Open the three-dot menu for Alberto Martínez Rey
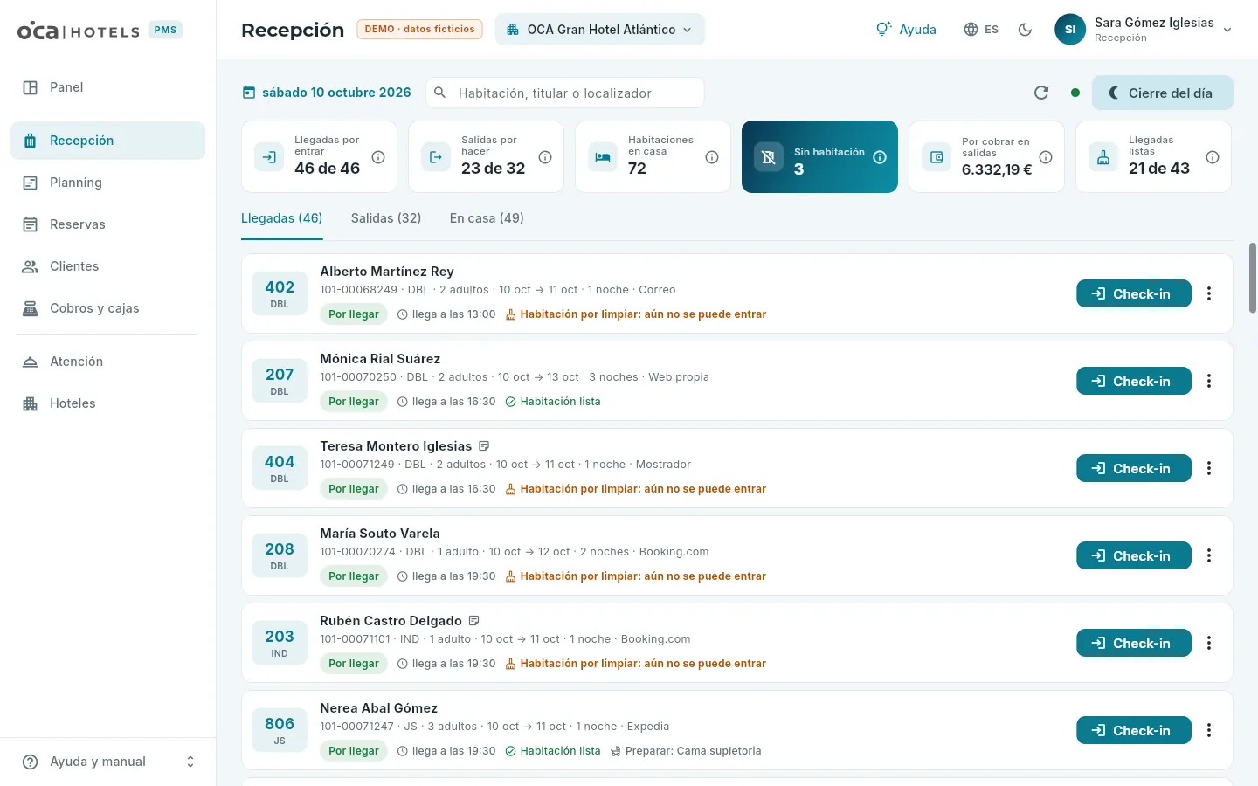This screenshot has height=786, width=1258. pyautogui.click(x=1209, y=293)
